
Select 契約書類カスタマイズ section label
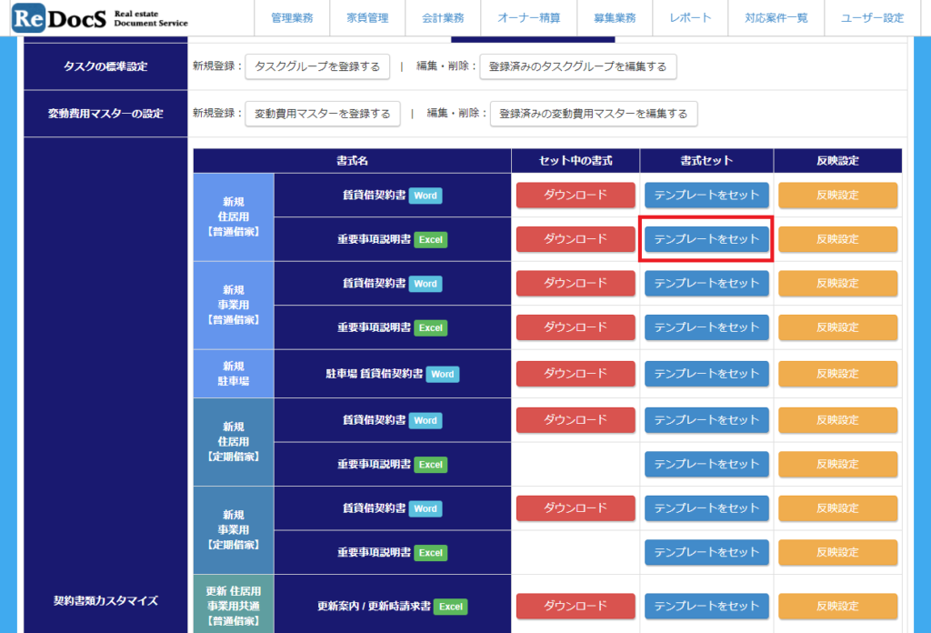point(105,600)
